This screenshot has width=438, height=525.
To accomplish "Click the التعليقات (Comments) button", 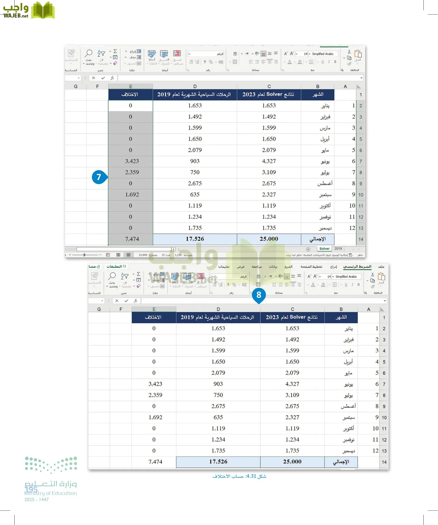I will 116,267.
